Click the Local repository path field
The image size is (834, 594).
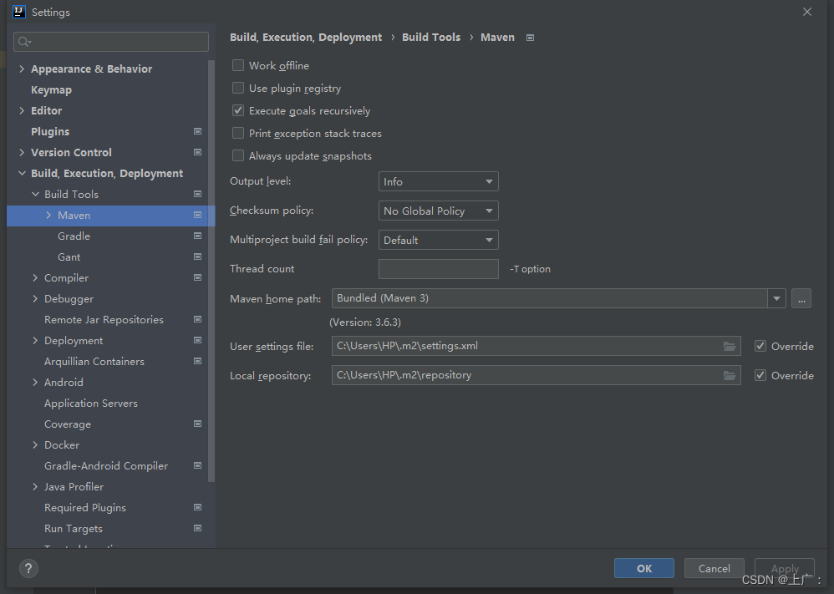537,375
